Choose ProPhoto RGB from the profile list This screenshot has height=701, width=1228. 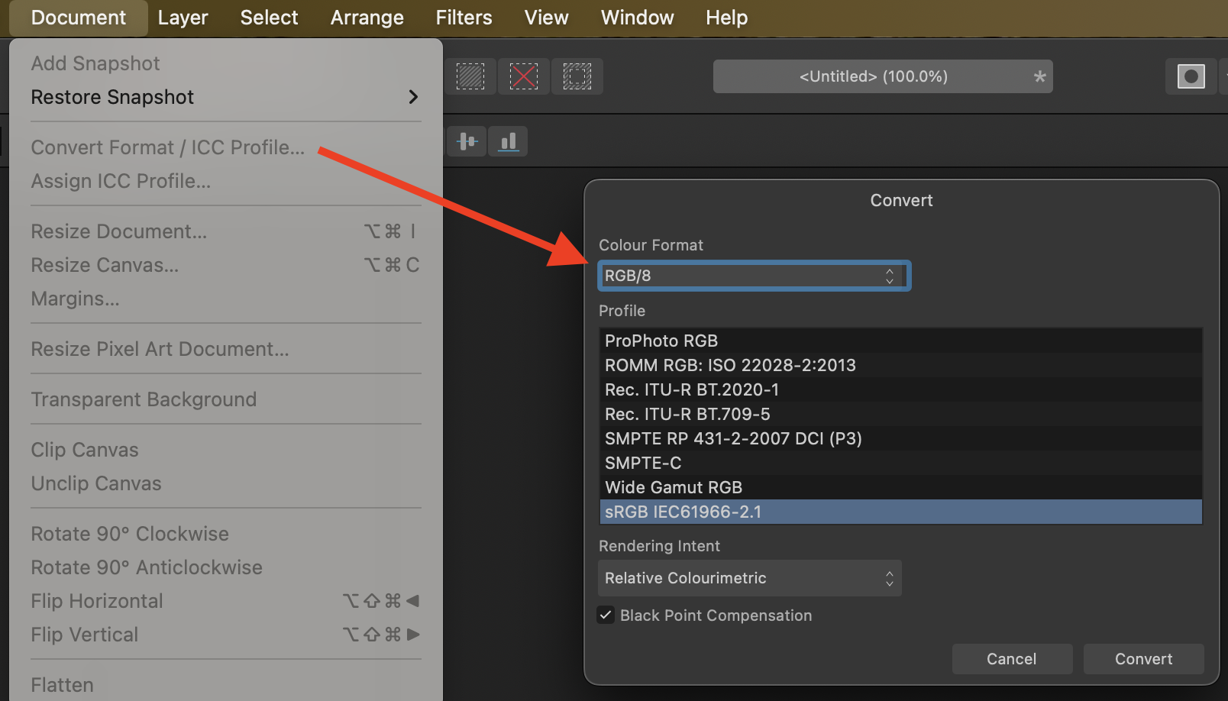click(661, 341)
